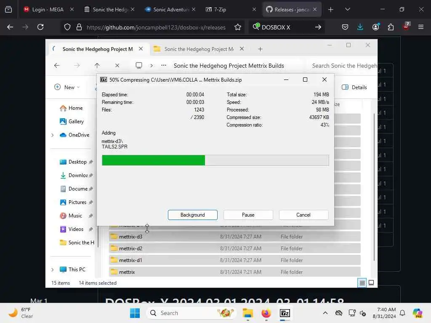The image size is (431, 323).
Task: Open the Pocket save icon
Action: click(x=345, y=27)
